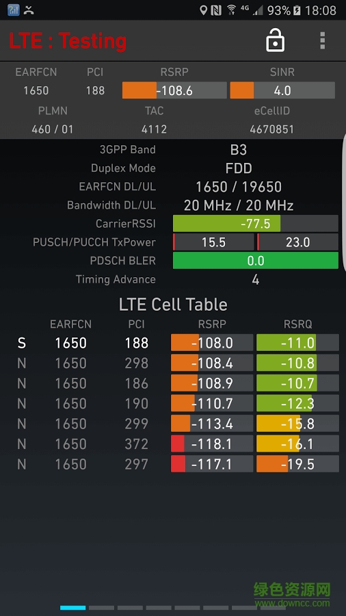
Task: Tap the eCellID value 4670851
Action: coord(272,129)
